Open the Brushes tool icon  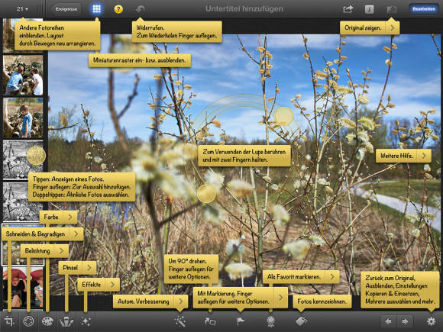coord(66,321)
